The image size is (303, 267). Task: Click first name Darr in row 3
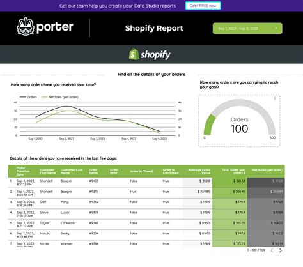click(43, 202)
